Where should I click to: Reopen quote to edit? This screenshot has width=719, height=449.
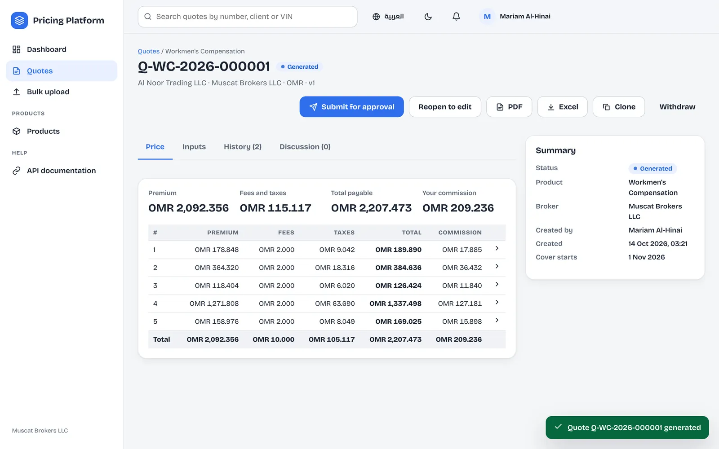[x=445, y=107]
